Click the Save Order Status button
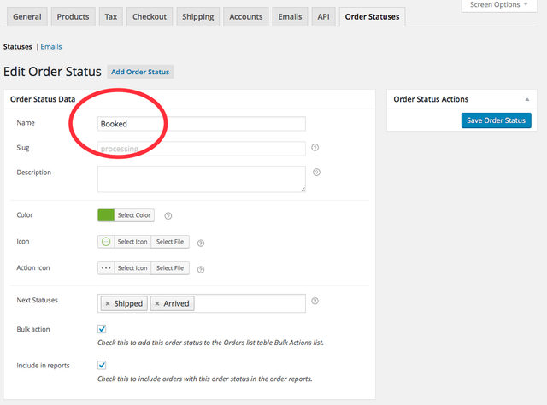 pyautogui.click(x=496, y=120)
